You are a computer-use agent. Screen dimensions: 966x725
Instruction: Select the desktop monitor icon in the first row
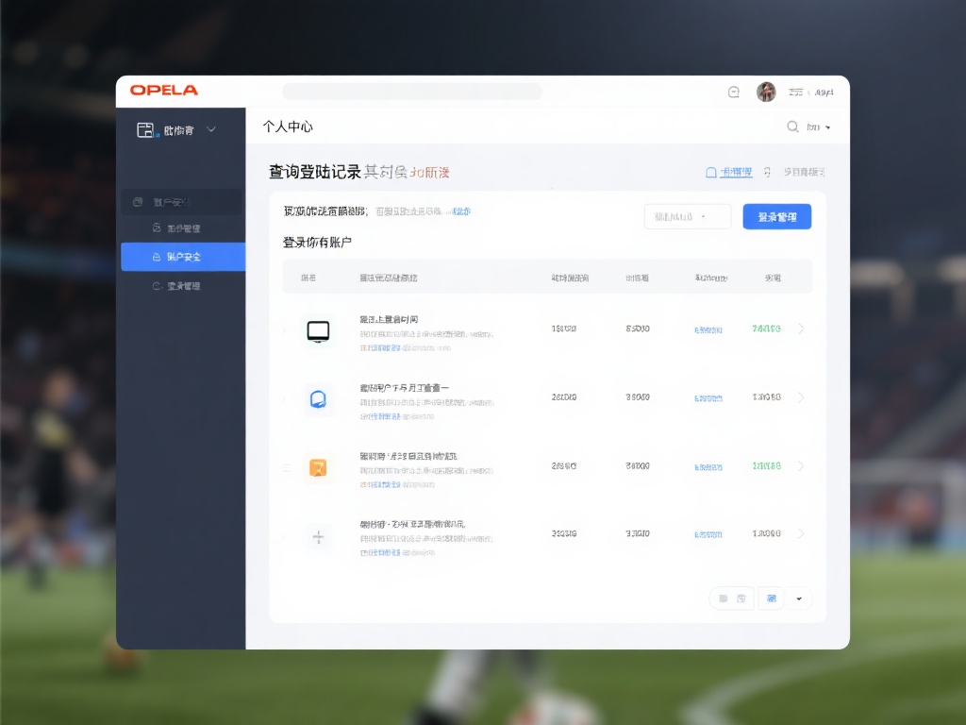click(318, 329)
